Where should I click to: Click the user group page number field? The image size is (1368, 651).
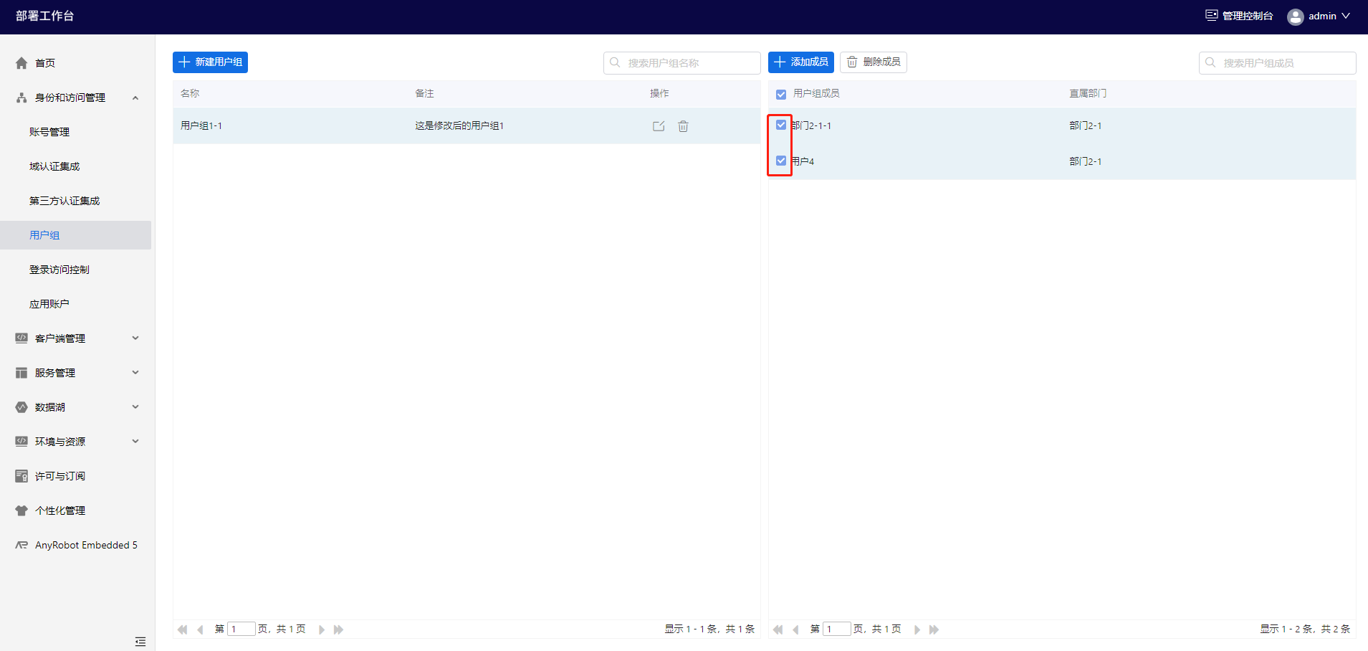pyautogui.click(x=241, y=629)
